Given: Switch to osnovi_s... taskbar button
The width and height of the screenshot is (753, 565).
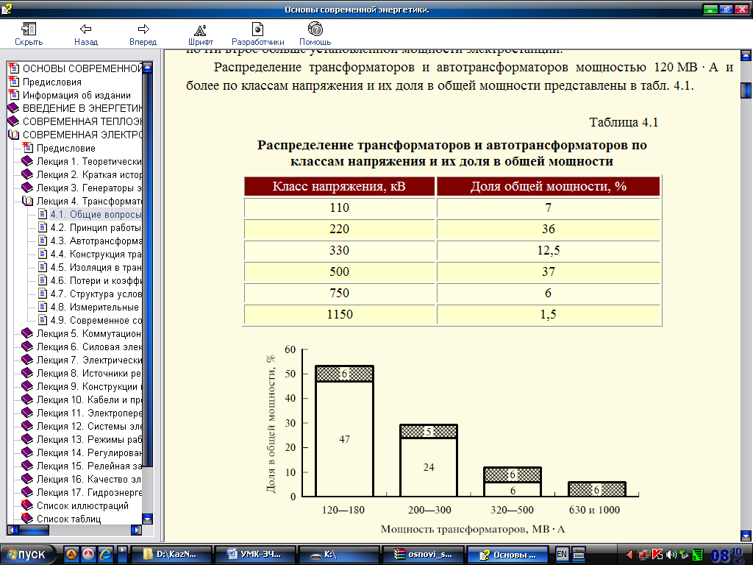Looking at the screenshot, I should pos(423,555).
